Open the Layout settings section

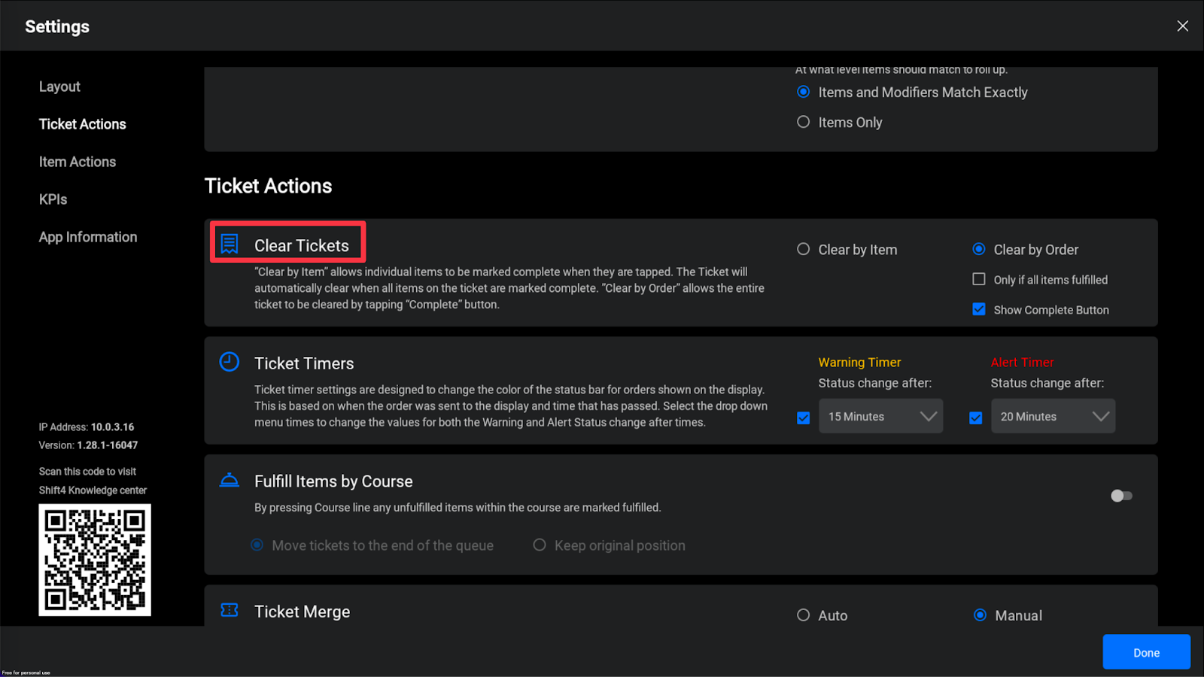point(59,87)
